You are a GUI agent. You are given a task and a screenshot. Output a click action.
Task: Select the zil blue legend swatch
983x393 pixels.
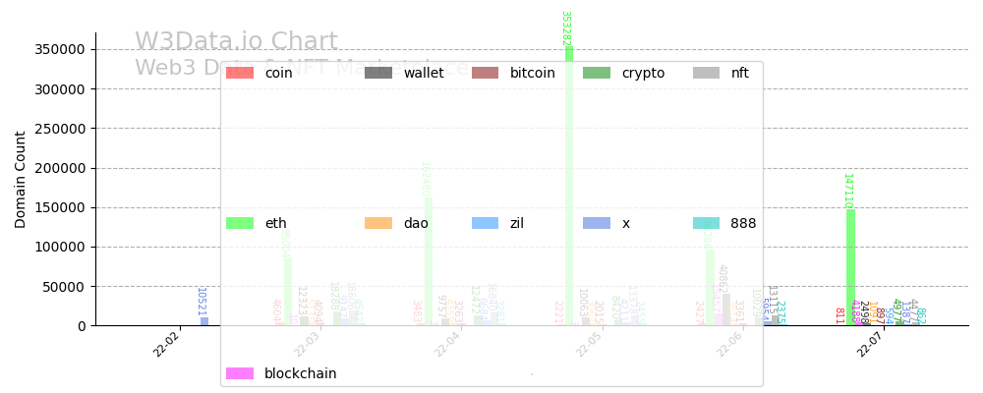pos(485,223)
